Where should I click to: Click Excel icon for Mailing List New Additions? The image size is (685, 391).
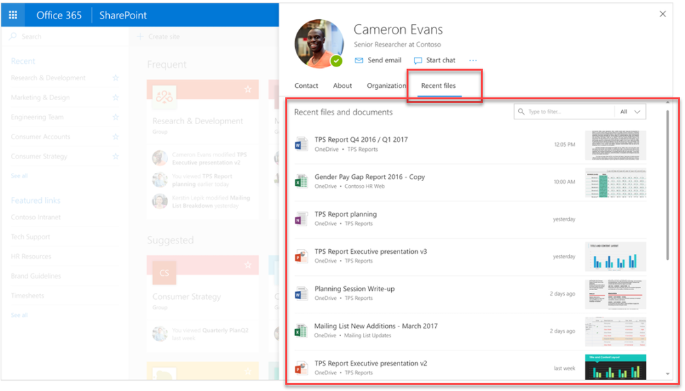(x=301, y=331)
